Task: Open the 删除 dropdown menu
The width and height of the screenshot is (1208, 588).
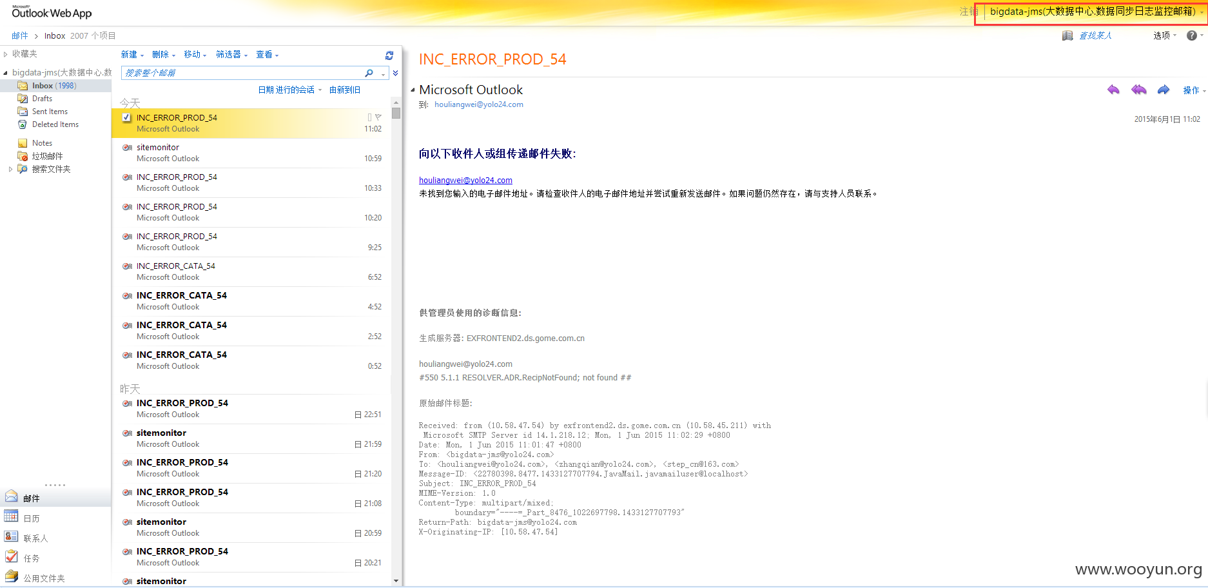Action: point(164,55)
